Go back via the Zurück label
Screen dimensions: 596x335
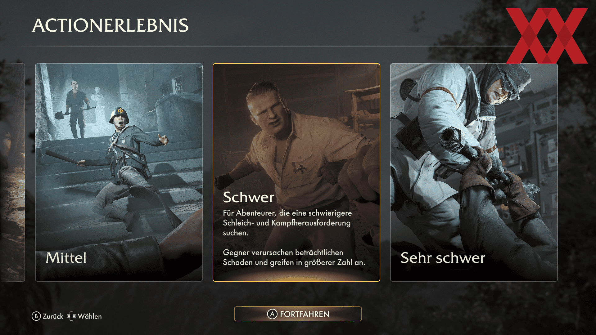(x=53, y=316)
